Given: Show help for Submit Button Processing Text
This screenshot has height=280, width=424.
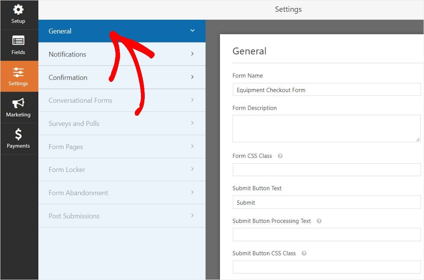Looking at the screenshot, I should [x=319, y=221].
